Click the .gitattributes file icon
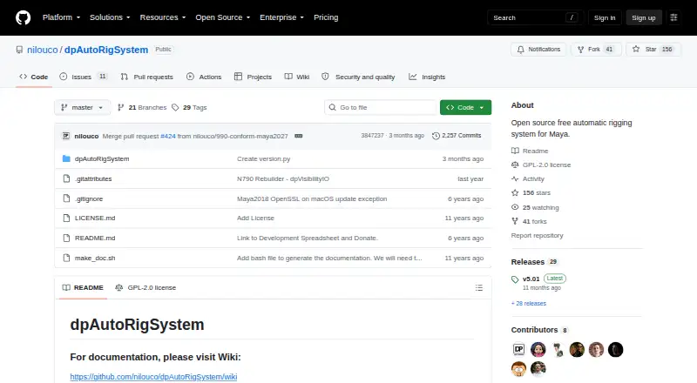697x383 pixels. 66,178
